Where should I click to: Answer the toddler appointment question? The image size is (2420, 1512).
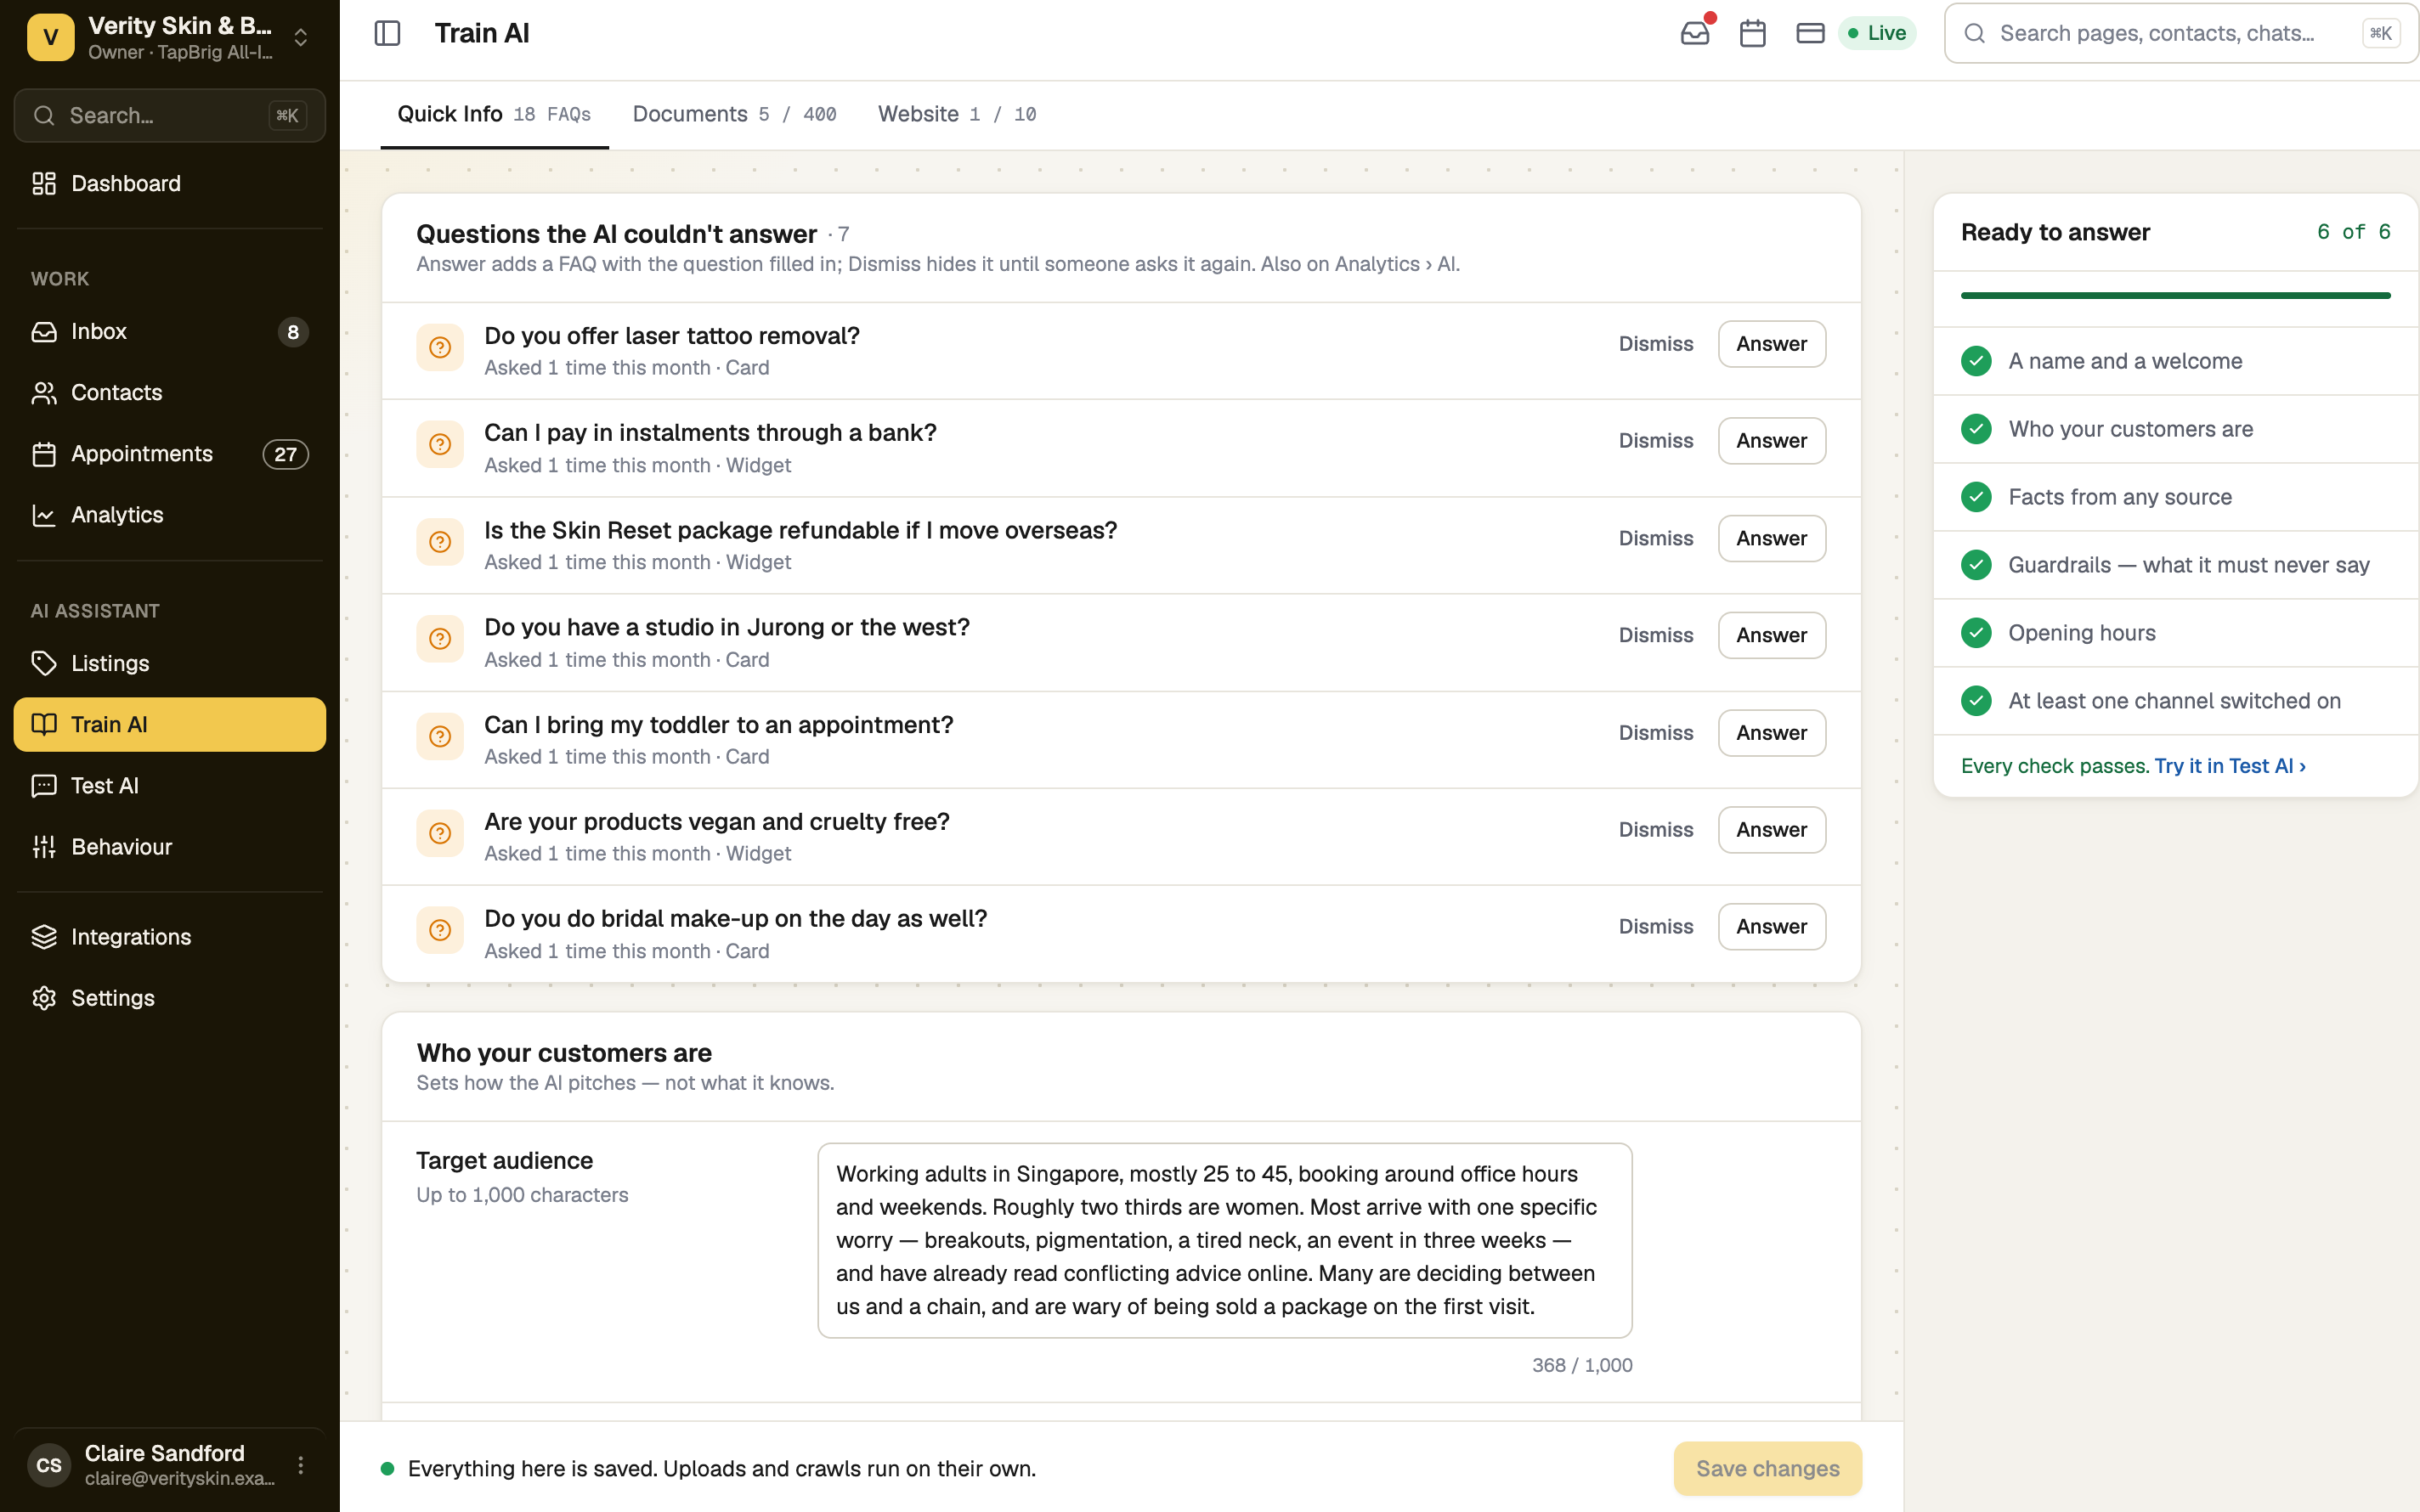pyautogui.click(x=1771, y=733)
